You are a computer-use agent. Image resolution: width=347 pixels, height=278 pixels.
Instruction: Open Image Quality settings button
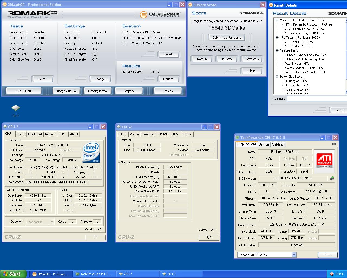[x=67, y=91]
